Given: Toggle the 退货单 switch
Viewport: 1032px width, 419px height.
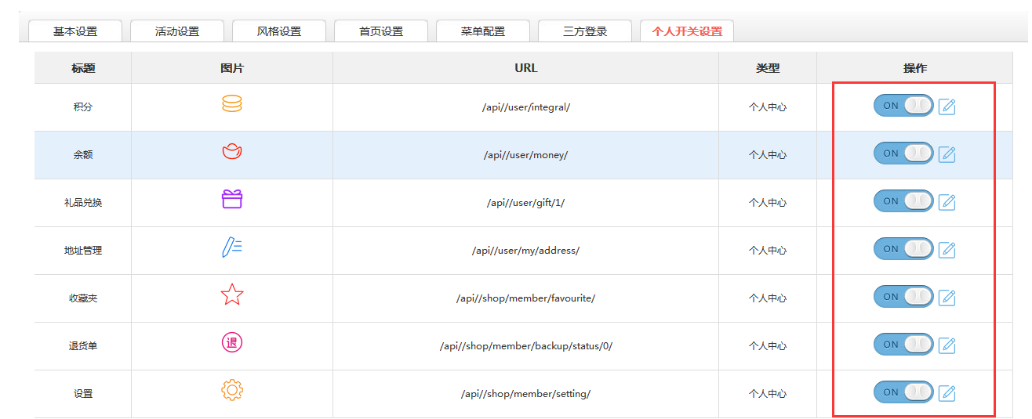Looking at the screenshot, I should (x=903, y=345).
